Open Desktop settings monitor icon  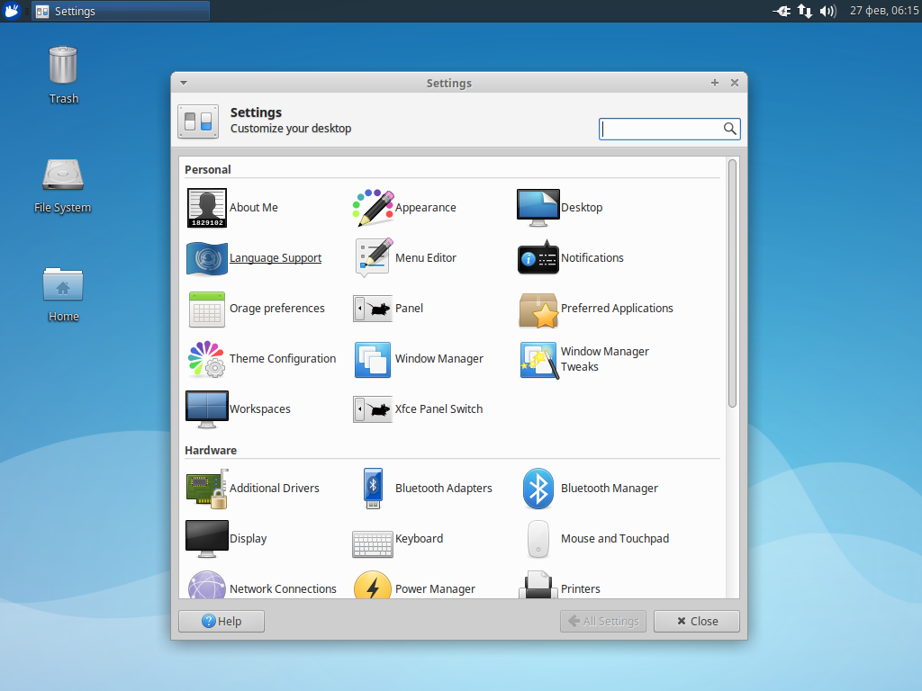coord(538,208)
